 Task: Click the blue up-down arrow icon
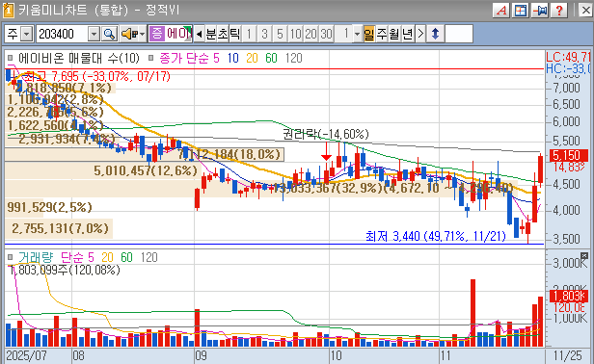pyautogui.click(x=435, y=34)
